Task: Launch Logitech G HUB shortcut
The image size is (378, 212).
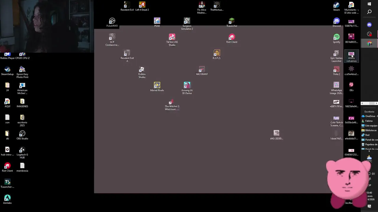Action: pos(22,153)
